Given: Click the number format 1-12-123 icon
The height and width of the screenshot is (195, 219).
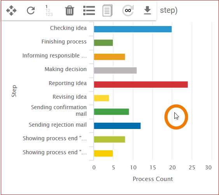Looking at the screenshot, I should tap(49, 10).
